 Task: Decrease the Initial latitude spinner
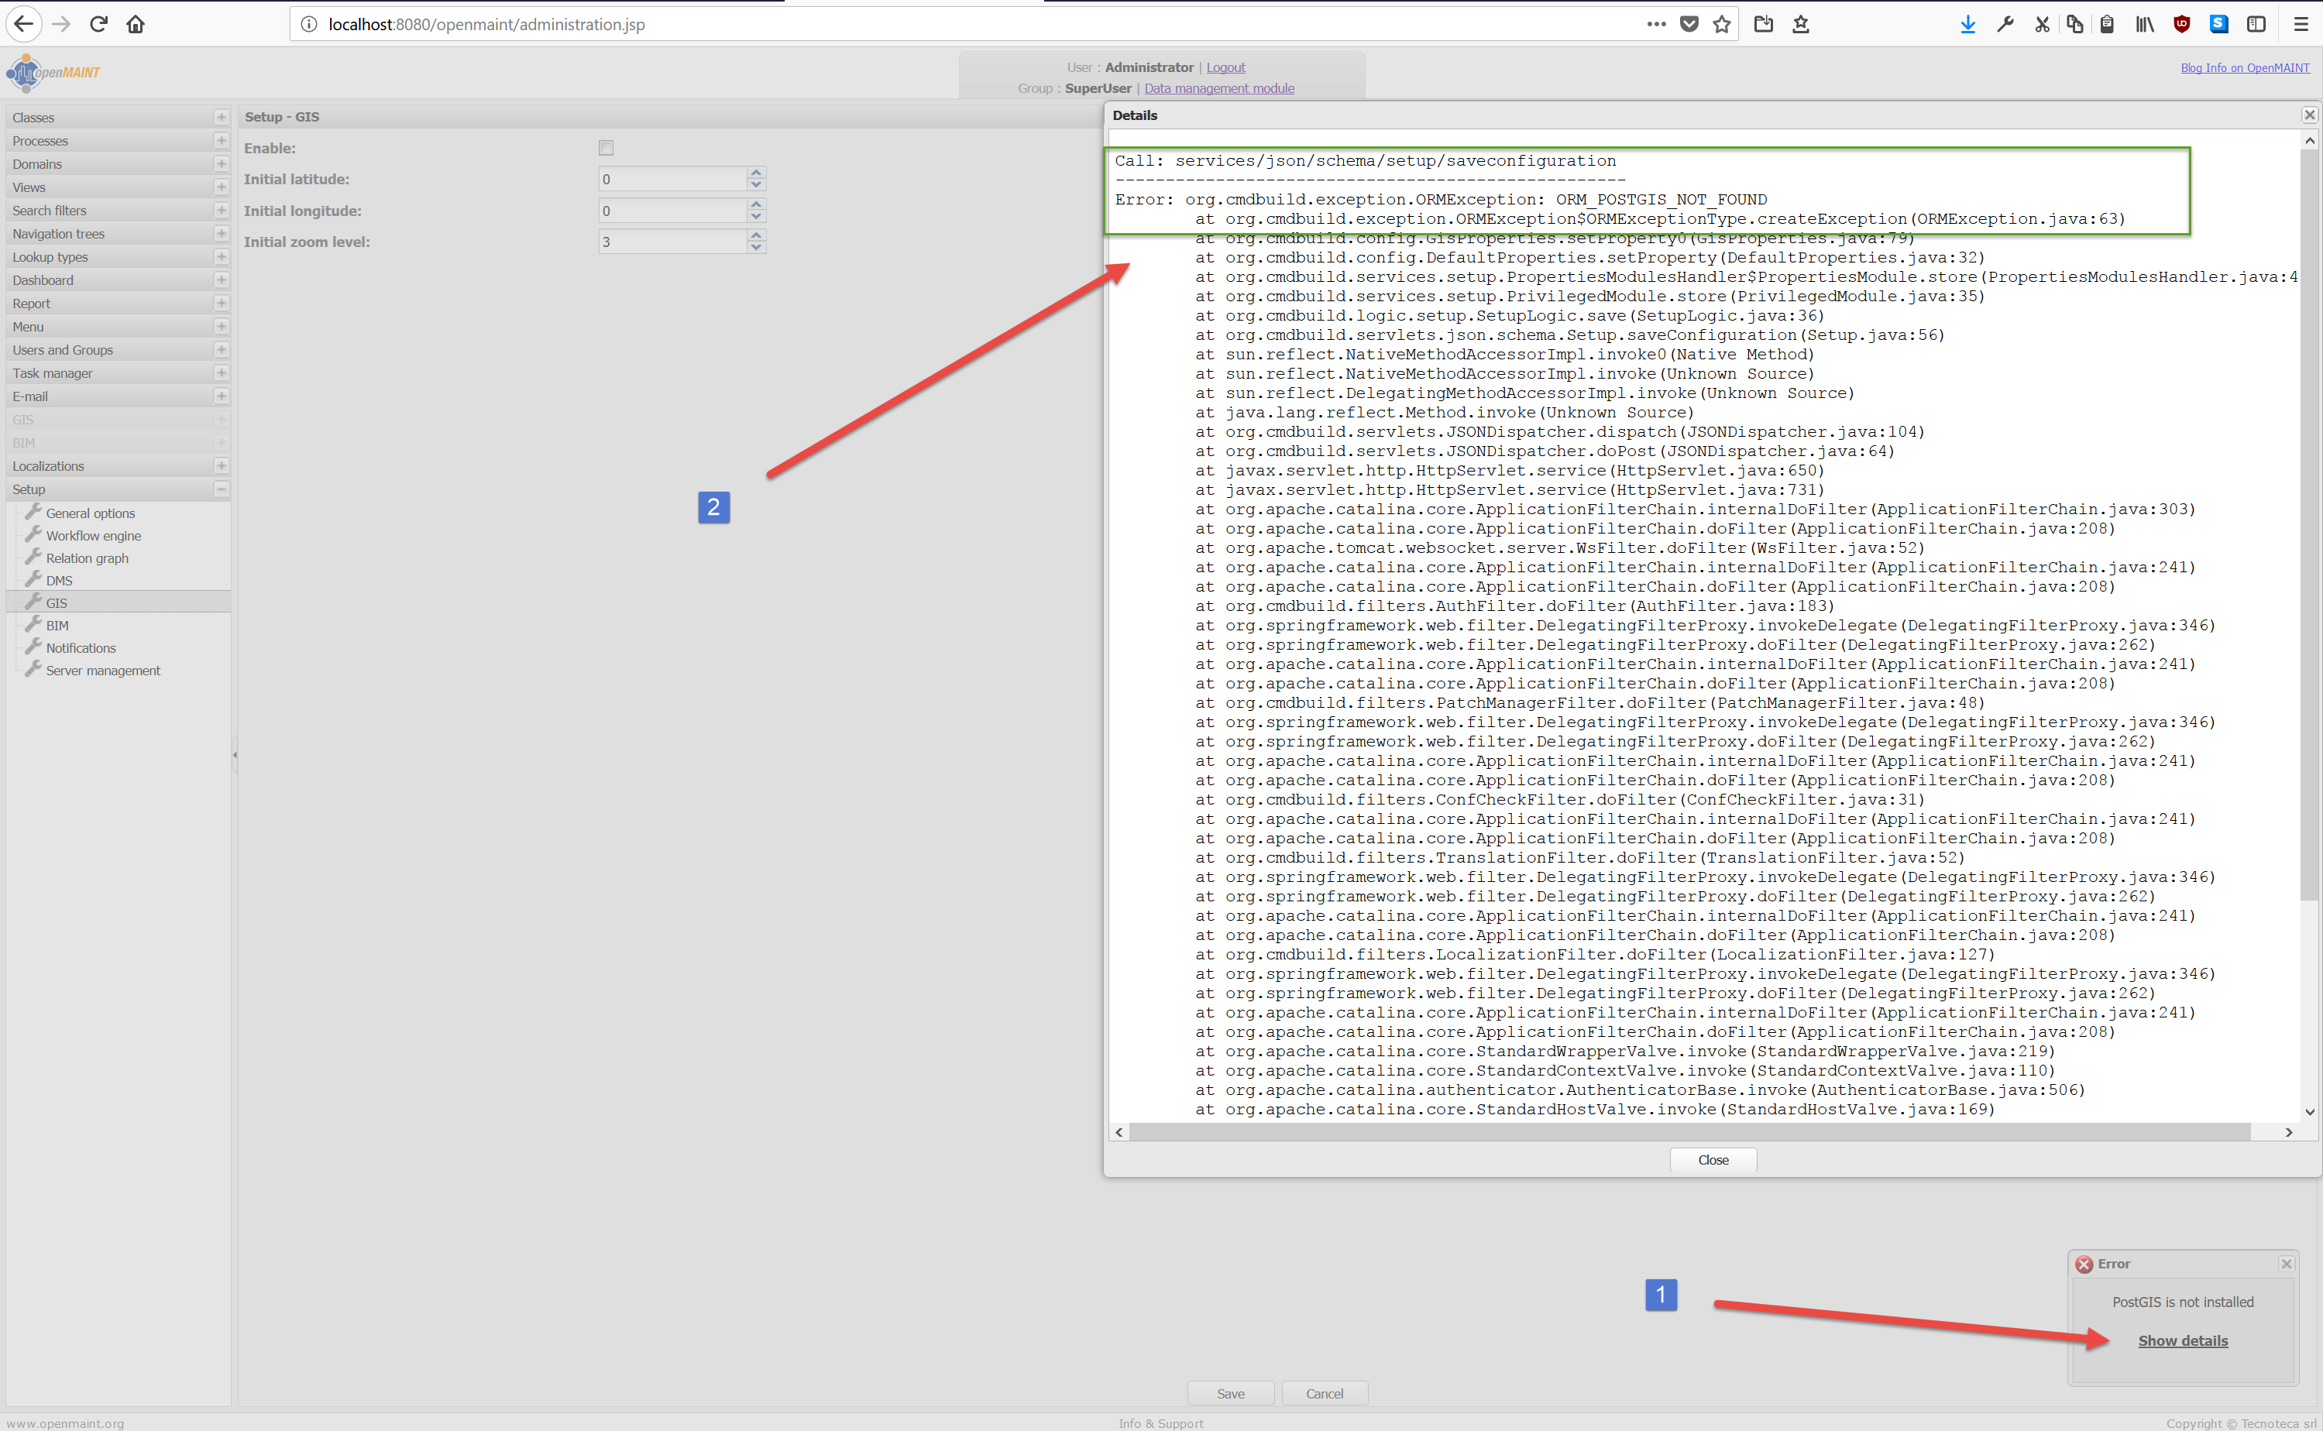755,186
